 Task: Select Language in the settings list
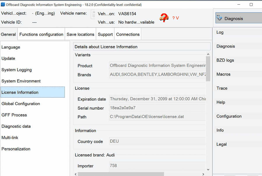[11, 47]
